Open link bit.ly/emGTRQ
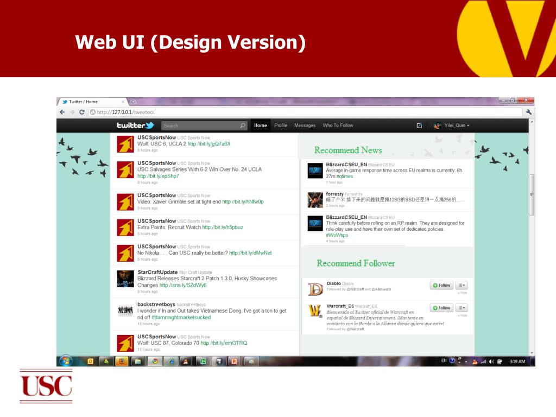The image size is (556, 417). click(224, 343)
